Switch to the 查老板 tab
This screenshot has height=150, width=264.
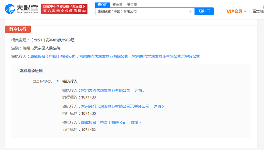[x=117, y=5]
